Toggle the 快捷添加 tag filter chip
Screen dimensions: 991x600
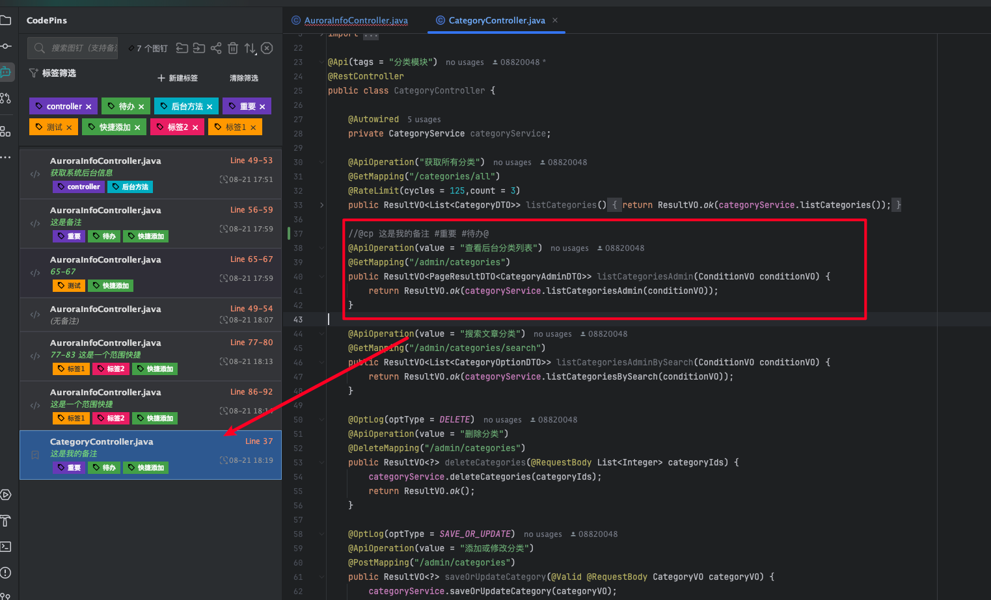[x=114, y=127]
